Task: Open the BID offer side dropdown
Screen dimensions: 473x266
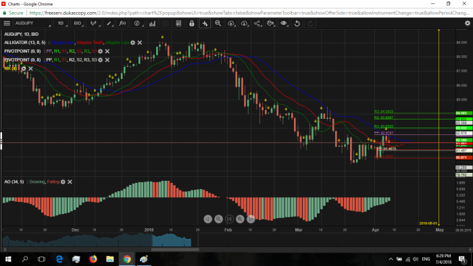Action: pos(78,23)
